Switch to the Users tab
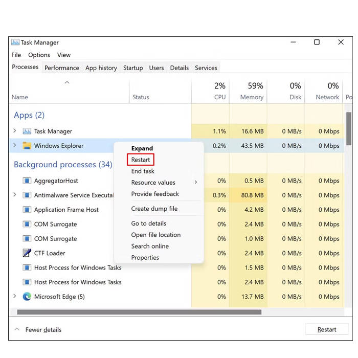The height and width of the screenshot is (358, 358). point(156,68)
